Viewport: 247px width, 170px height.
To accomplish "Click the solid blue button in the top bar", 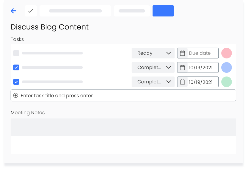I will 163,11.
